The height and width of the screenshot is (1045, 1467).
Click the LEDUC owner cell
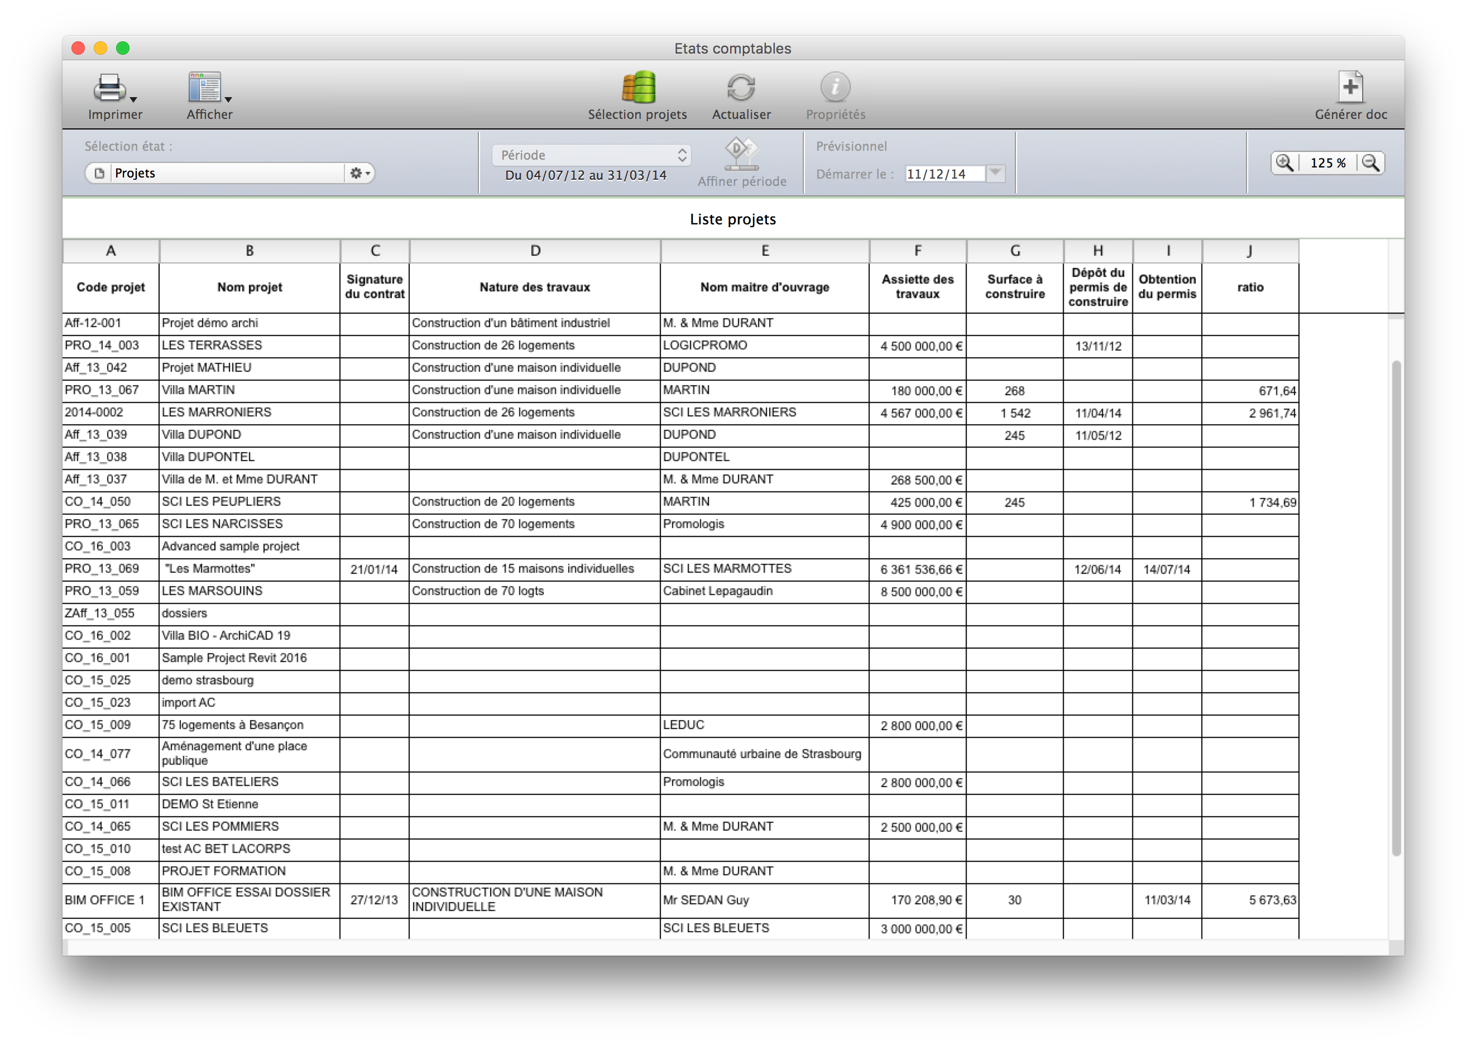(764, 725)
